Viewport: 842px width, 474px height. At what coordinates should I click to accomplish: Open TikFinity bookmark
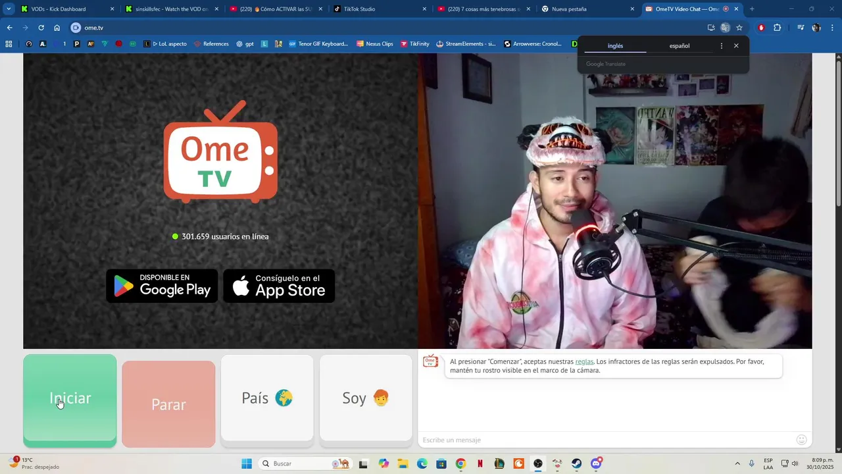[414, 44]
